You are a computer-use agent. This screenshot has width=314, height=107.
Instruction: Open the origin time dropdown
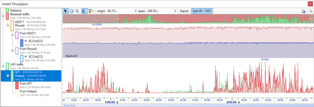coord(136,11)
